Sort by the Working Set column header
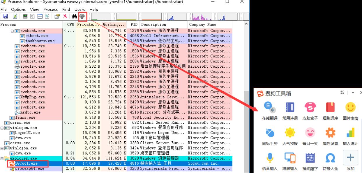 click(114, 25)
